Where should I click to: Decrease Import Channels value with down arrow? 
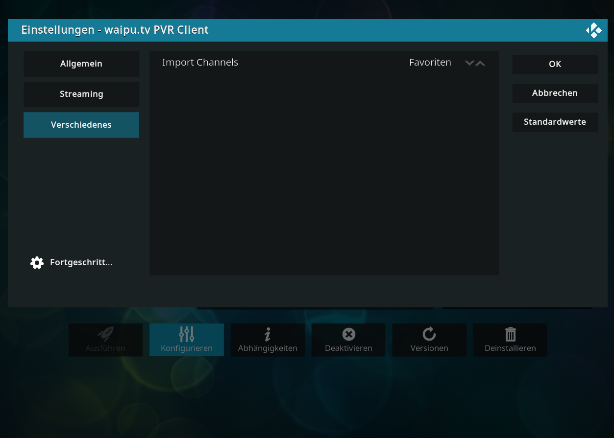tap(469, 63)
